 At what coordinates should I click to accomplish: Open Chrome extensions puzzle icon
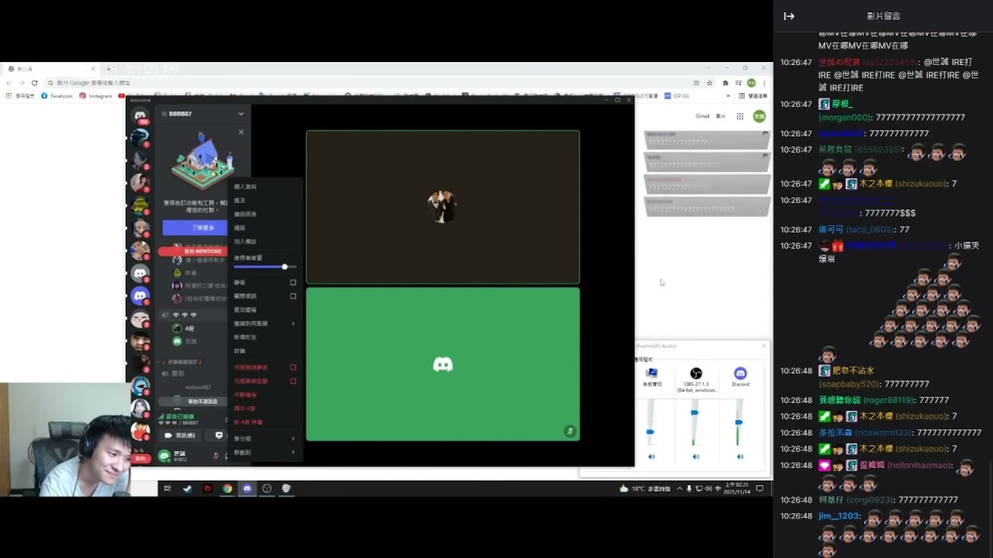(x=725, y=83)
